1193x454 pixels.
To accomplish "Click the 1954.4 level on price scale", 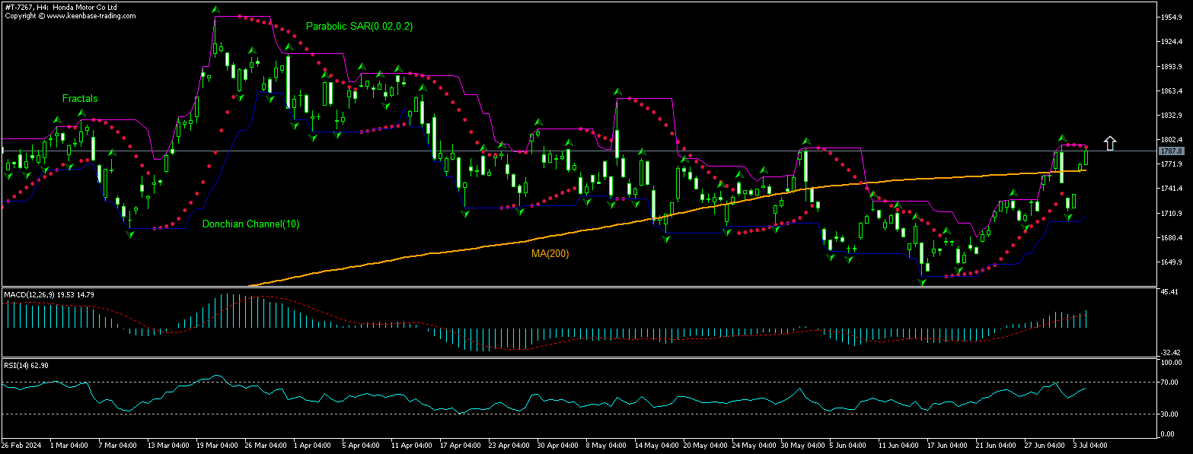I will coord(1169,17).
